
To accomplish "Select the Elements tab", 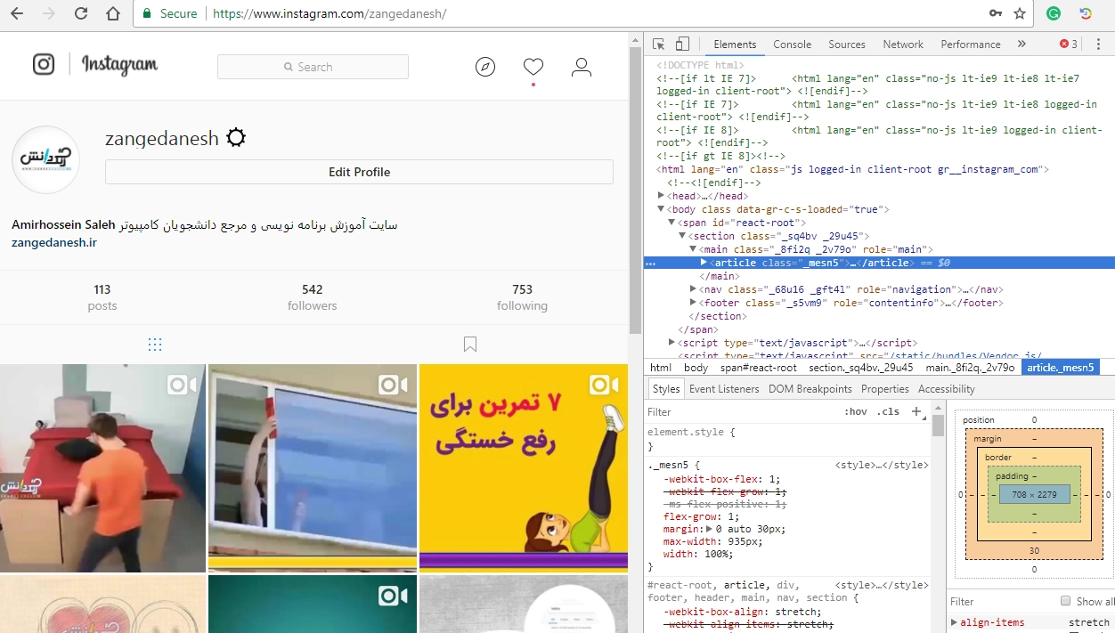I will coord(735,45).
